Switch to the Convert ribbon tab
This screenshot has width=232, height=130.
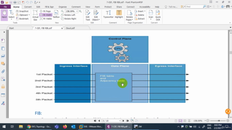(x=28, y=7)
